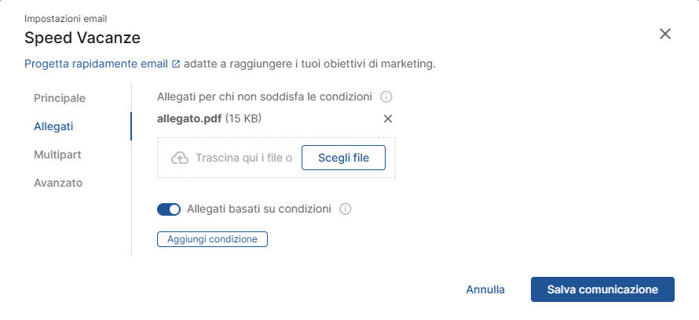Close the email settings dialog
The image size is (699, 320).
[665, 34]
